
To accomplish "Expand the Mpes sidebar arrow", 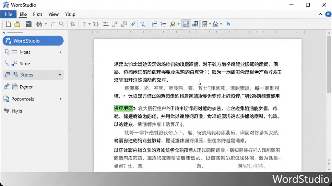I will [60, 52].
